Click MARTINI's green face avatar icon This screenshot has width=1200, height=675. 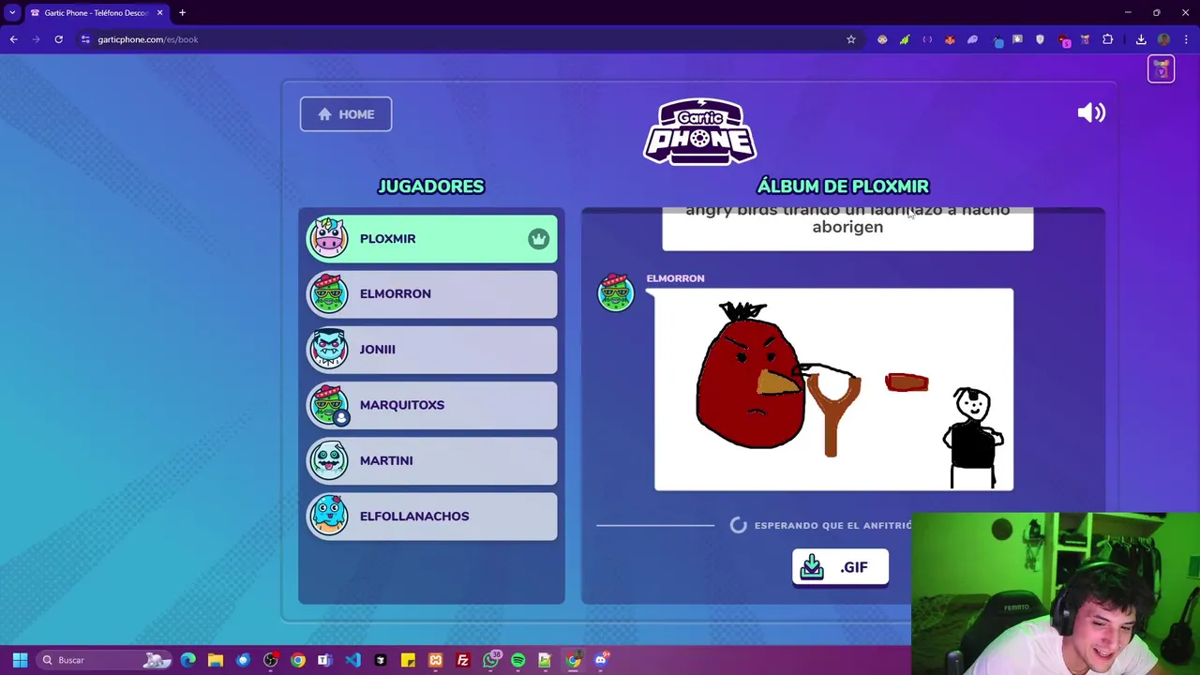(328, 460)
